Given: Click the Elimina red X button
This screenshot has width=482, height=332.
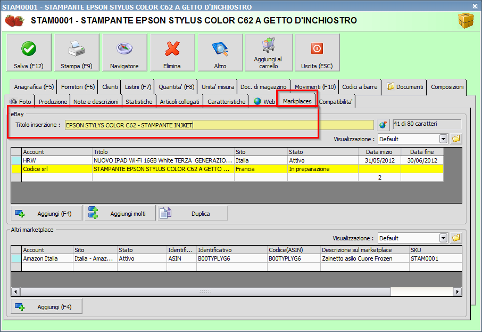Looking at the screenshot, I should point(172,53).
